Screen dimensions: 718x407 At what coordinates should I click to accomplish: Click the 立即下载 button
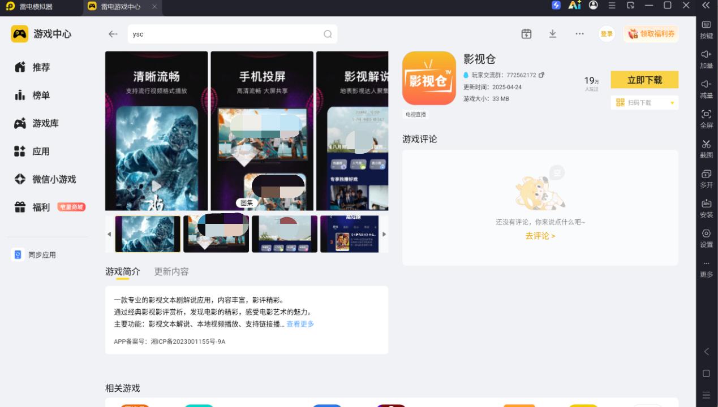(644, 80)
